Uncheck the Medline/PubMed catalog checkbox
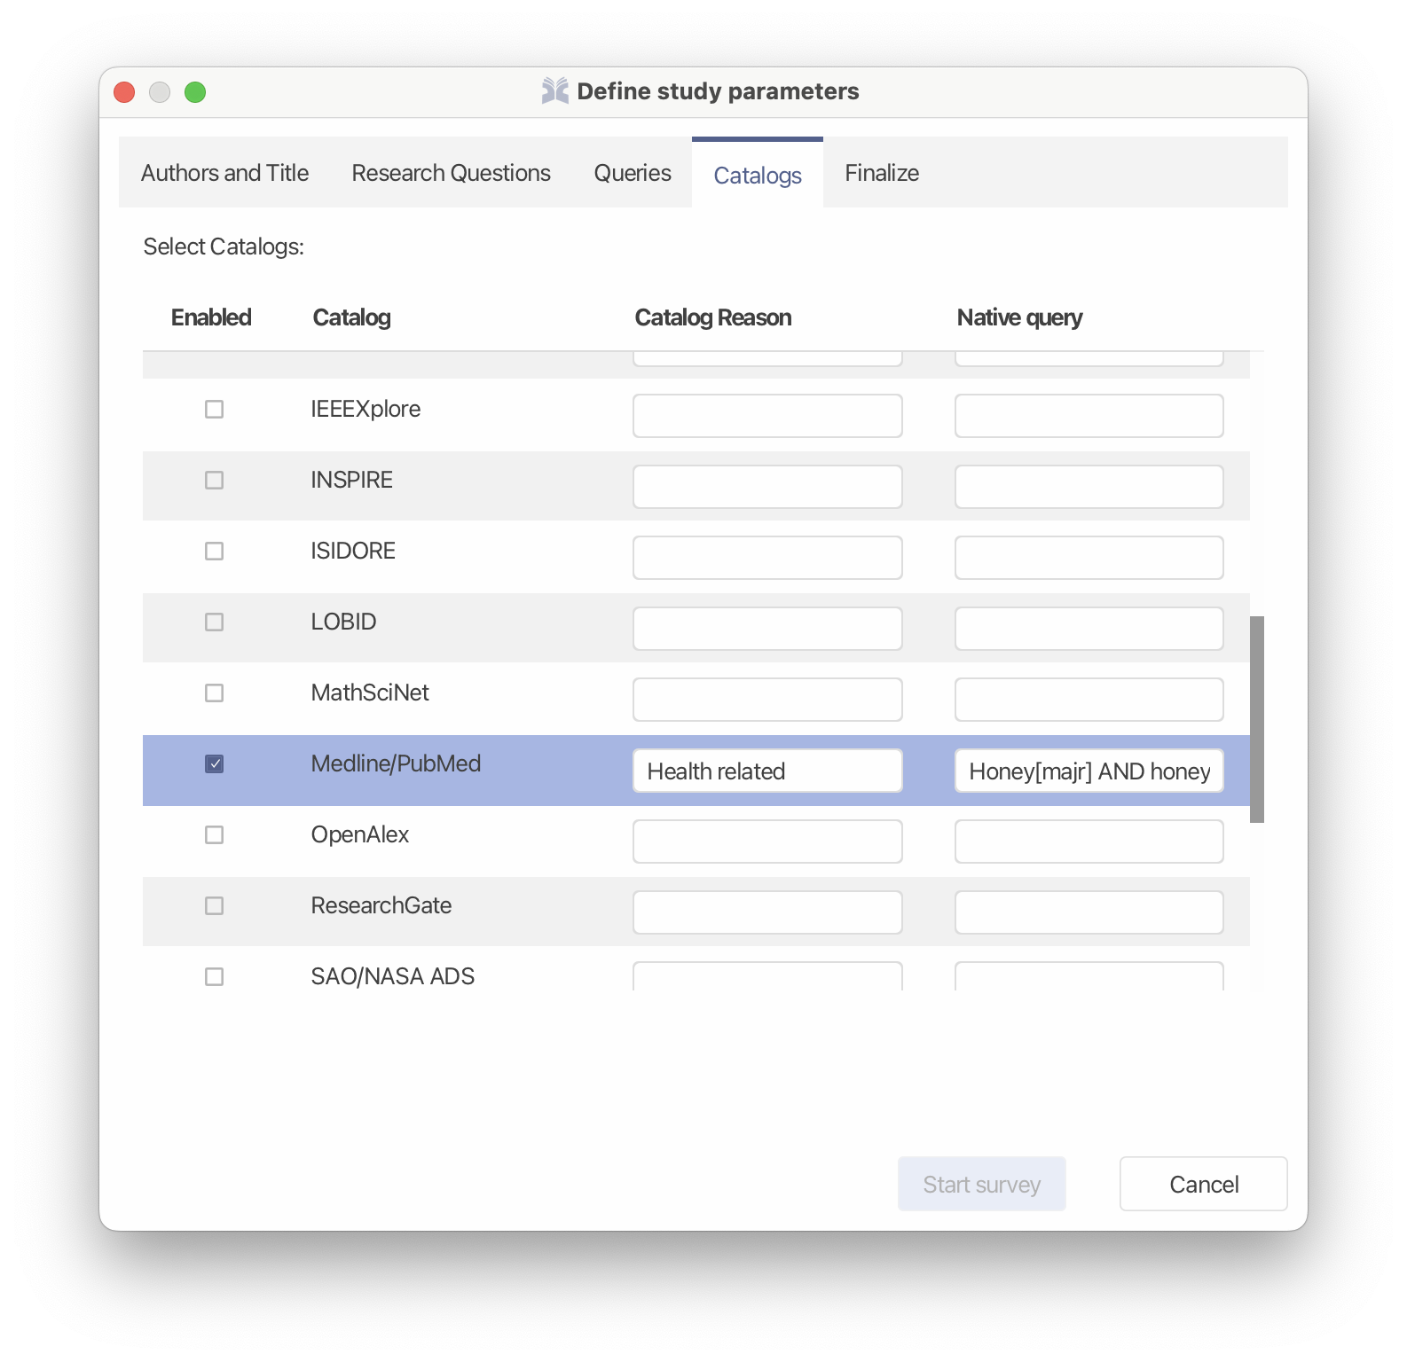The image size is (1407, 1362). pyautogui.click(x=214, y=763)
